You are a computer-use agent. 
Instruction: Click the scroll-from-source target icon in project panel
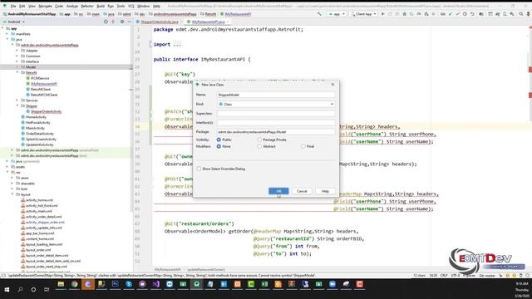click(x=106, y=22)
